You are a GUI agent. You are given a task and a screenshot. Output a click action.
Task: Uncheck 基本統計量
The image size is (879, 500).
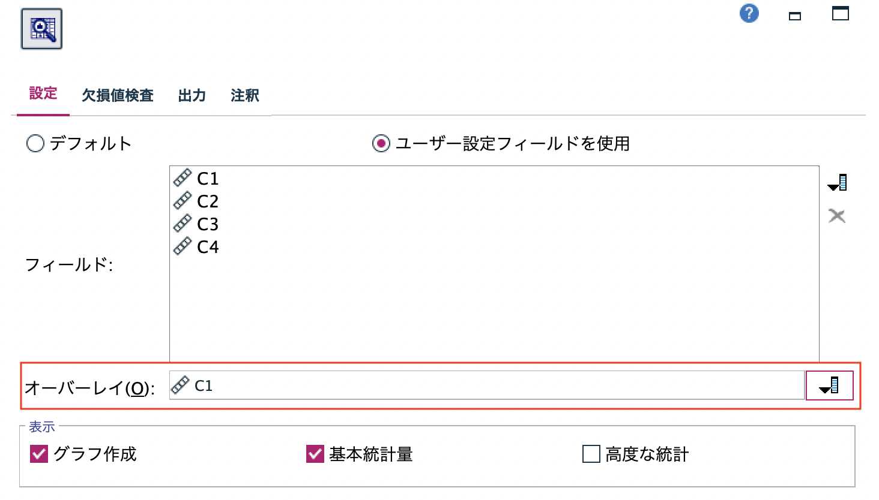[315, 454]
